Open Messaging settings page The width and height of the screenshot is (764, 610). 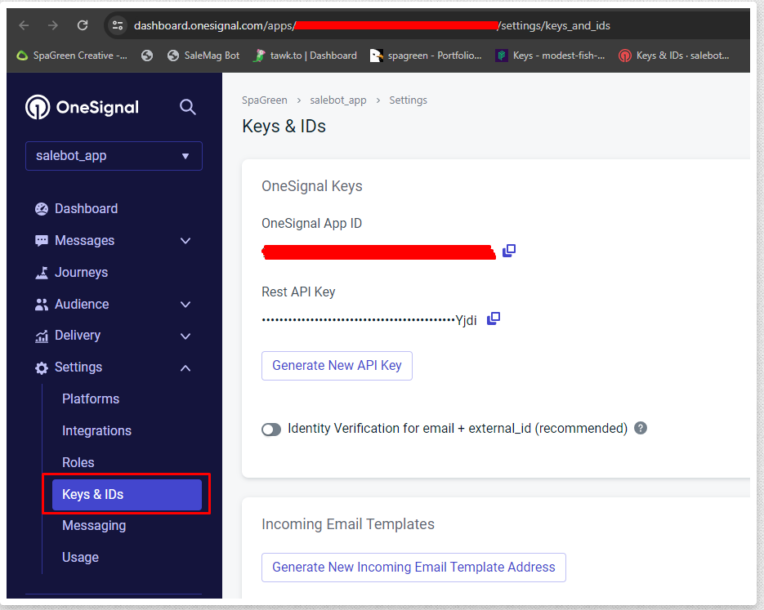point(94,526)
